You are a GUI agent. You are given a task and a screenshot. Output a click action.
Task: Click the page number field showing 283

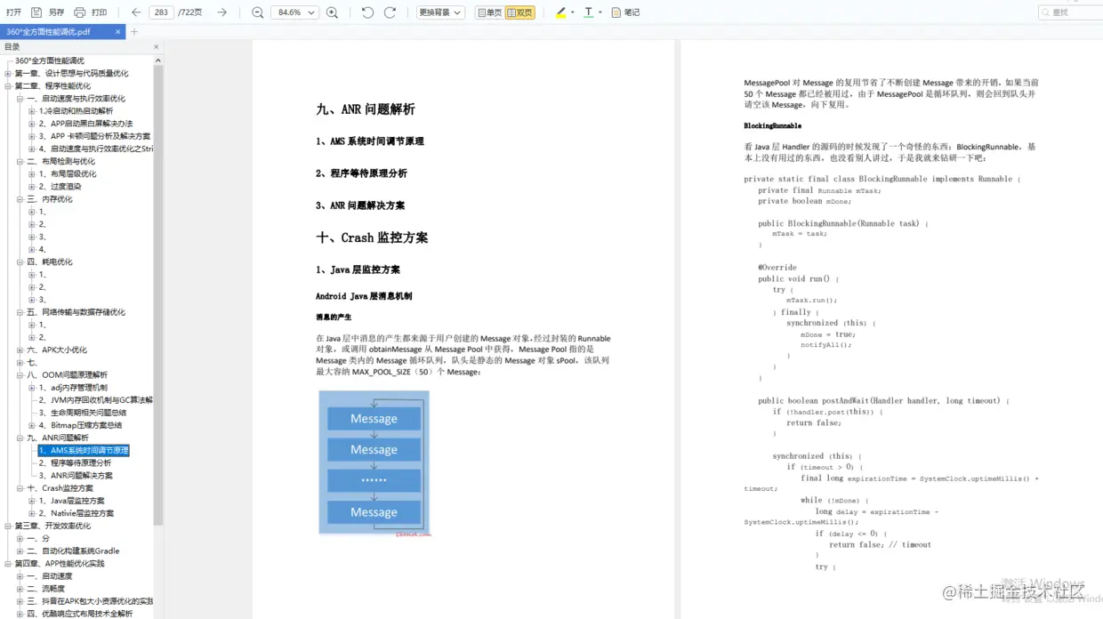tap(161, 12)
